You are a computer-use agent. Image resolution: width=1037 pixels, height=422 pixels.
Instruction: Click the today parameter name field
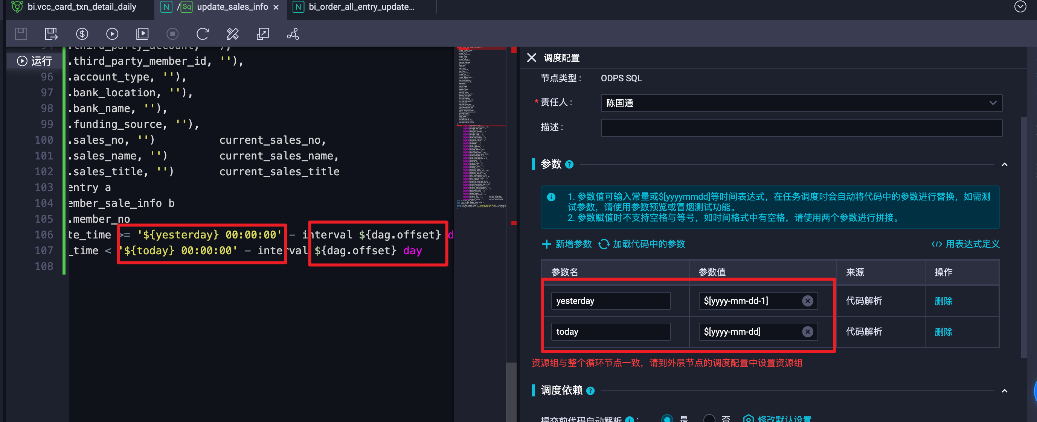click(611, 332)
